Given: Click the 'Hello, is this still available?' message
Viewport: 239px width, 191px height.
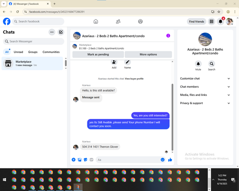Looking at the screenshot, I should pyautogui.click(x=98, y=90).
